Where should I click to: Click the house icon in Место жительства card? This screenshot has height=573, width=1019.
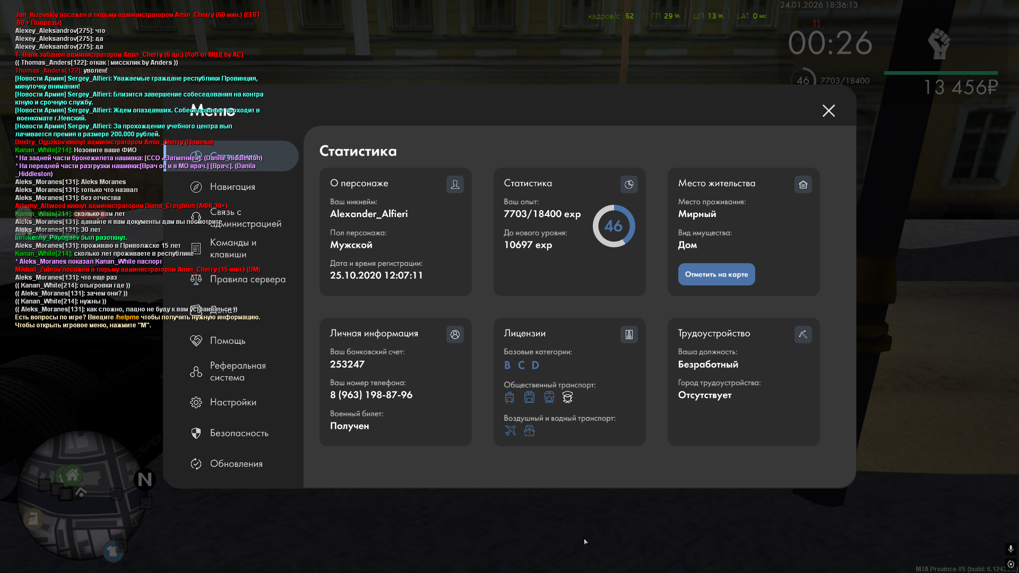(x=803, y=185)
